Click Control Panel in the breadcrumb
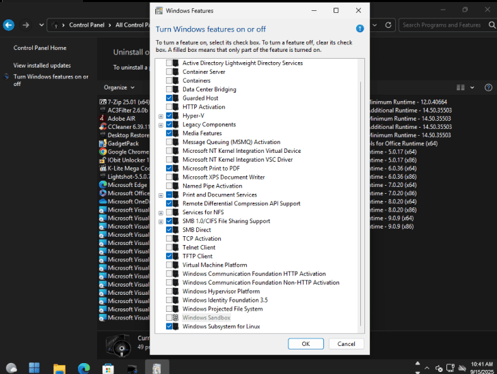The width and height of the screenshot is (497, 374). pyautogui.click(x=87, y=25)
